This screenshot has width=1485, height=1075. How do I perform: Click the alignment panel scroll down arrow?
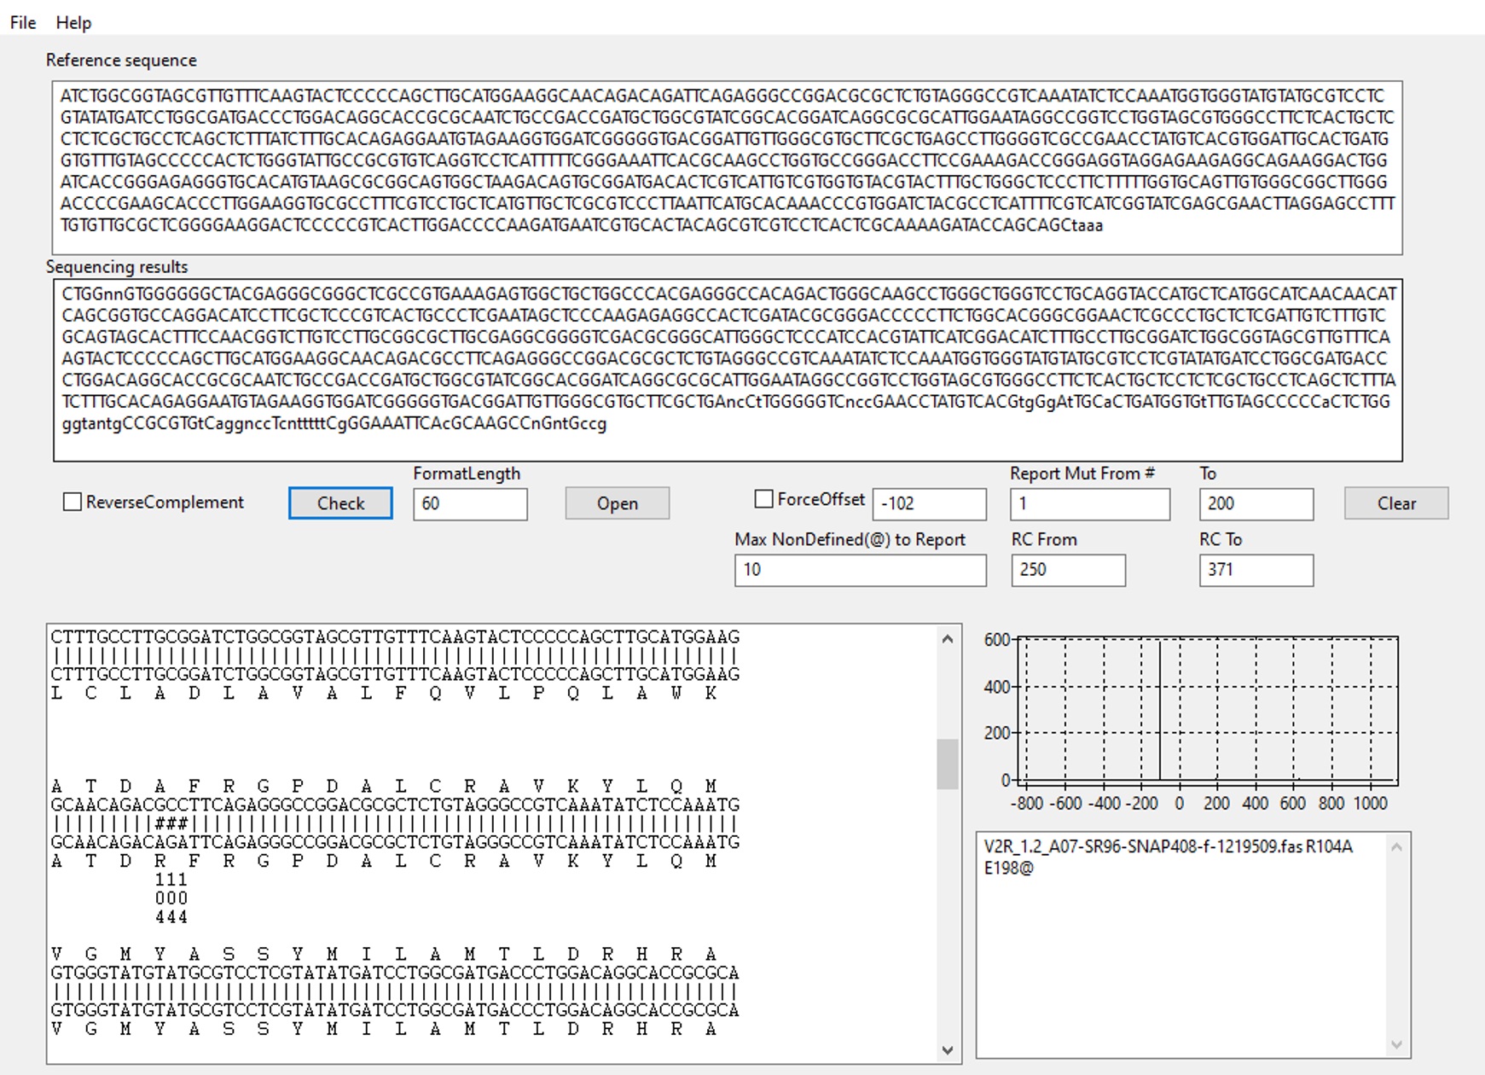(x=948, y=1050)
